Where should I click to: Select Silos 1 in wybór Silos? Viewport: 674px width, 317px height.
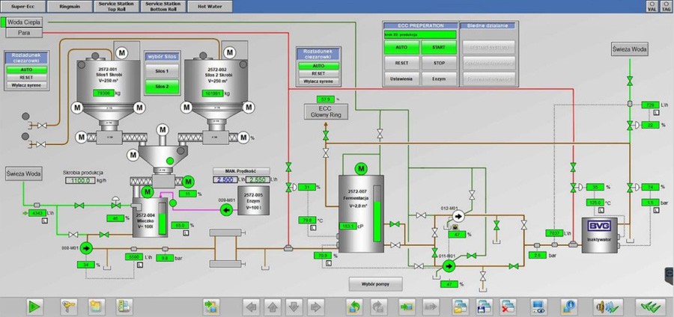click(x=162, y=71)
